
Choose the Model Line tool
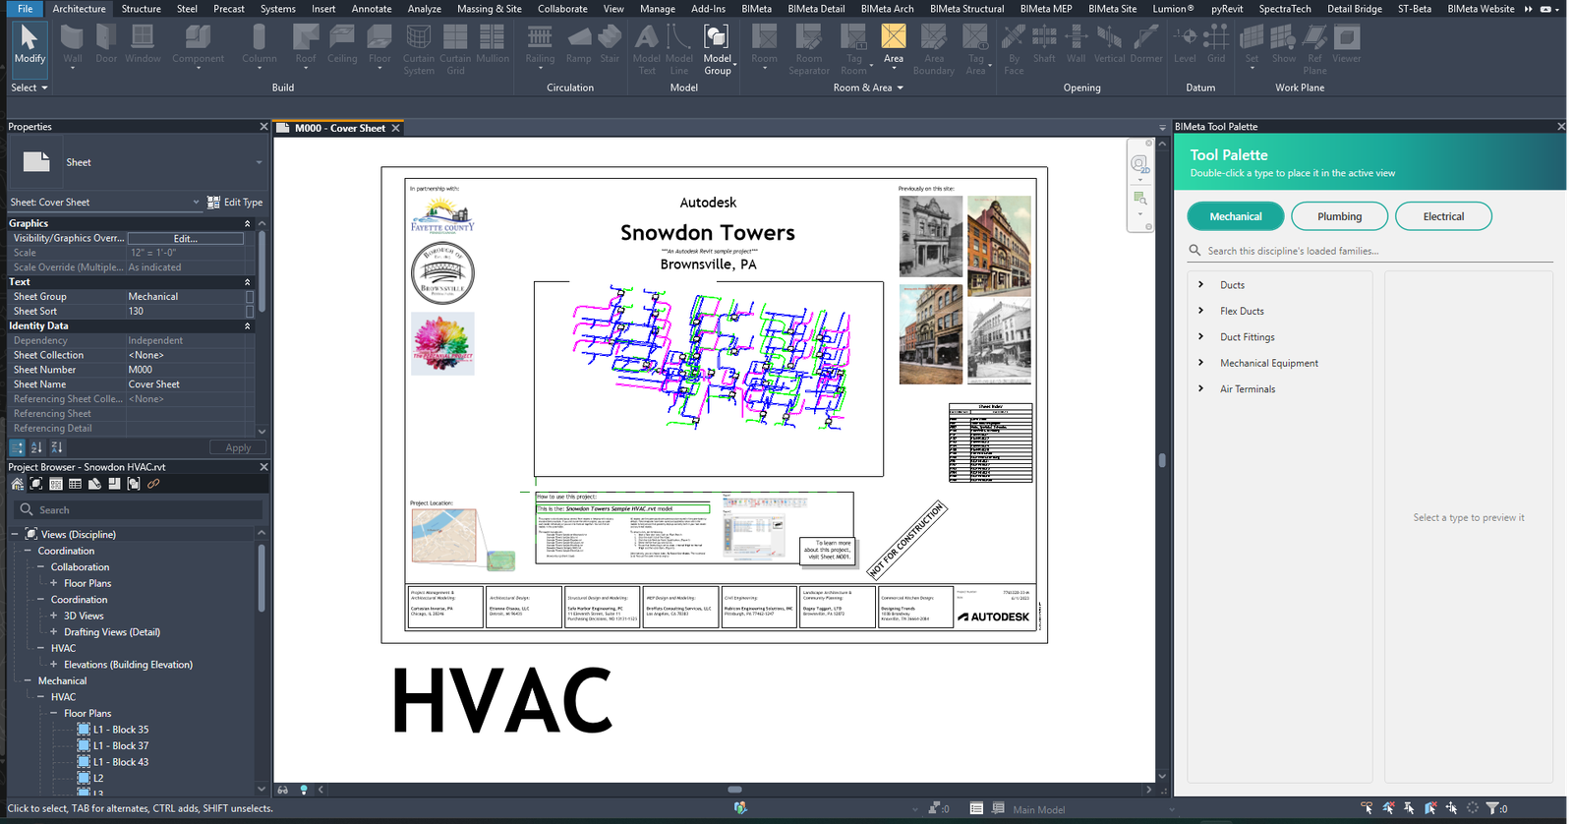(x=679, y=49)
